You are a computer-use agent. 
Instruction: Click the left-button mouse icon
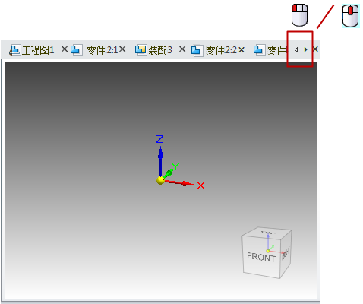tap(300, 15)
